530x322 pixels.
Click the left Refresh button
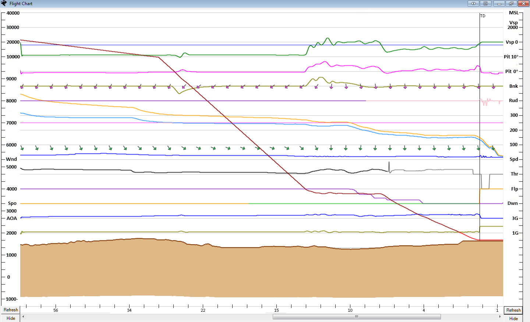[x=11, y=310]
